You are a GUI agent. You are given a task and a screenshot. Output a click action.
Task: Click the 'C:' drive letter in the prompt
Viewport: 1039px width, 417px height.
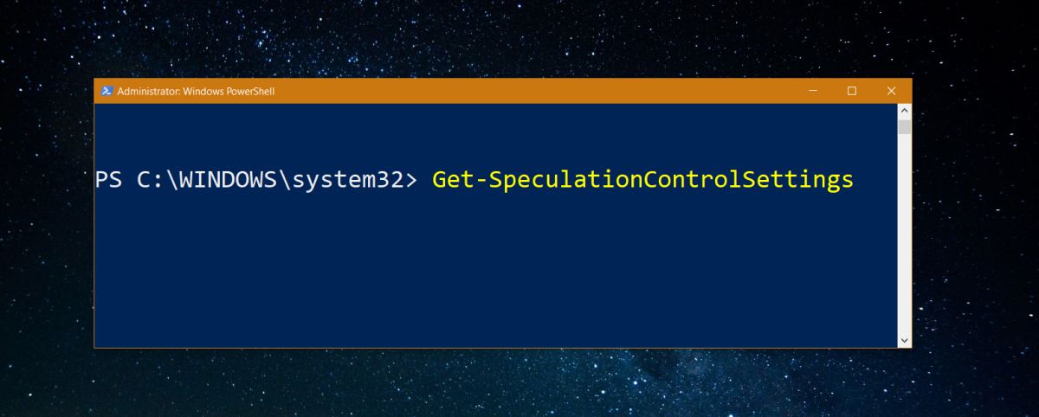point(152,180)
